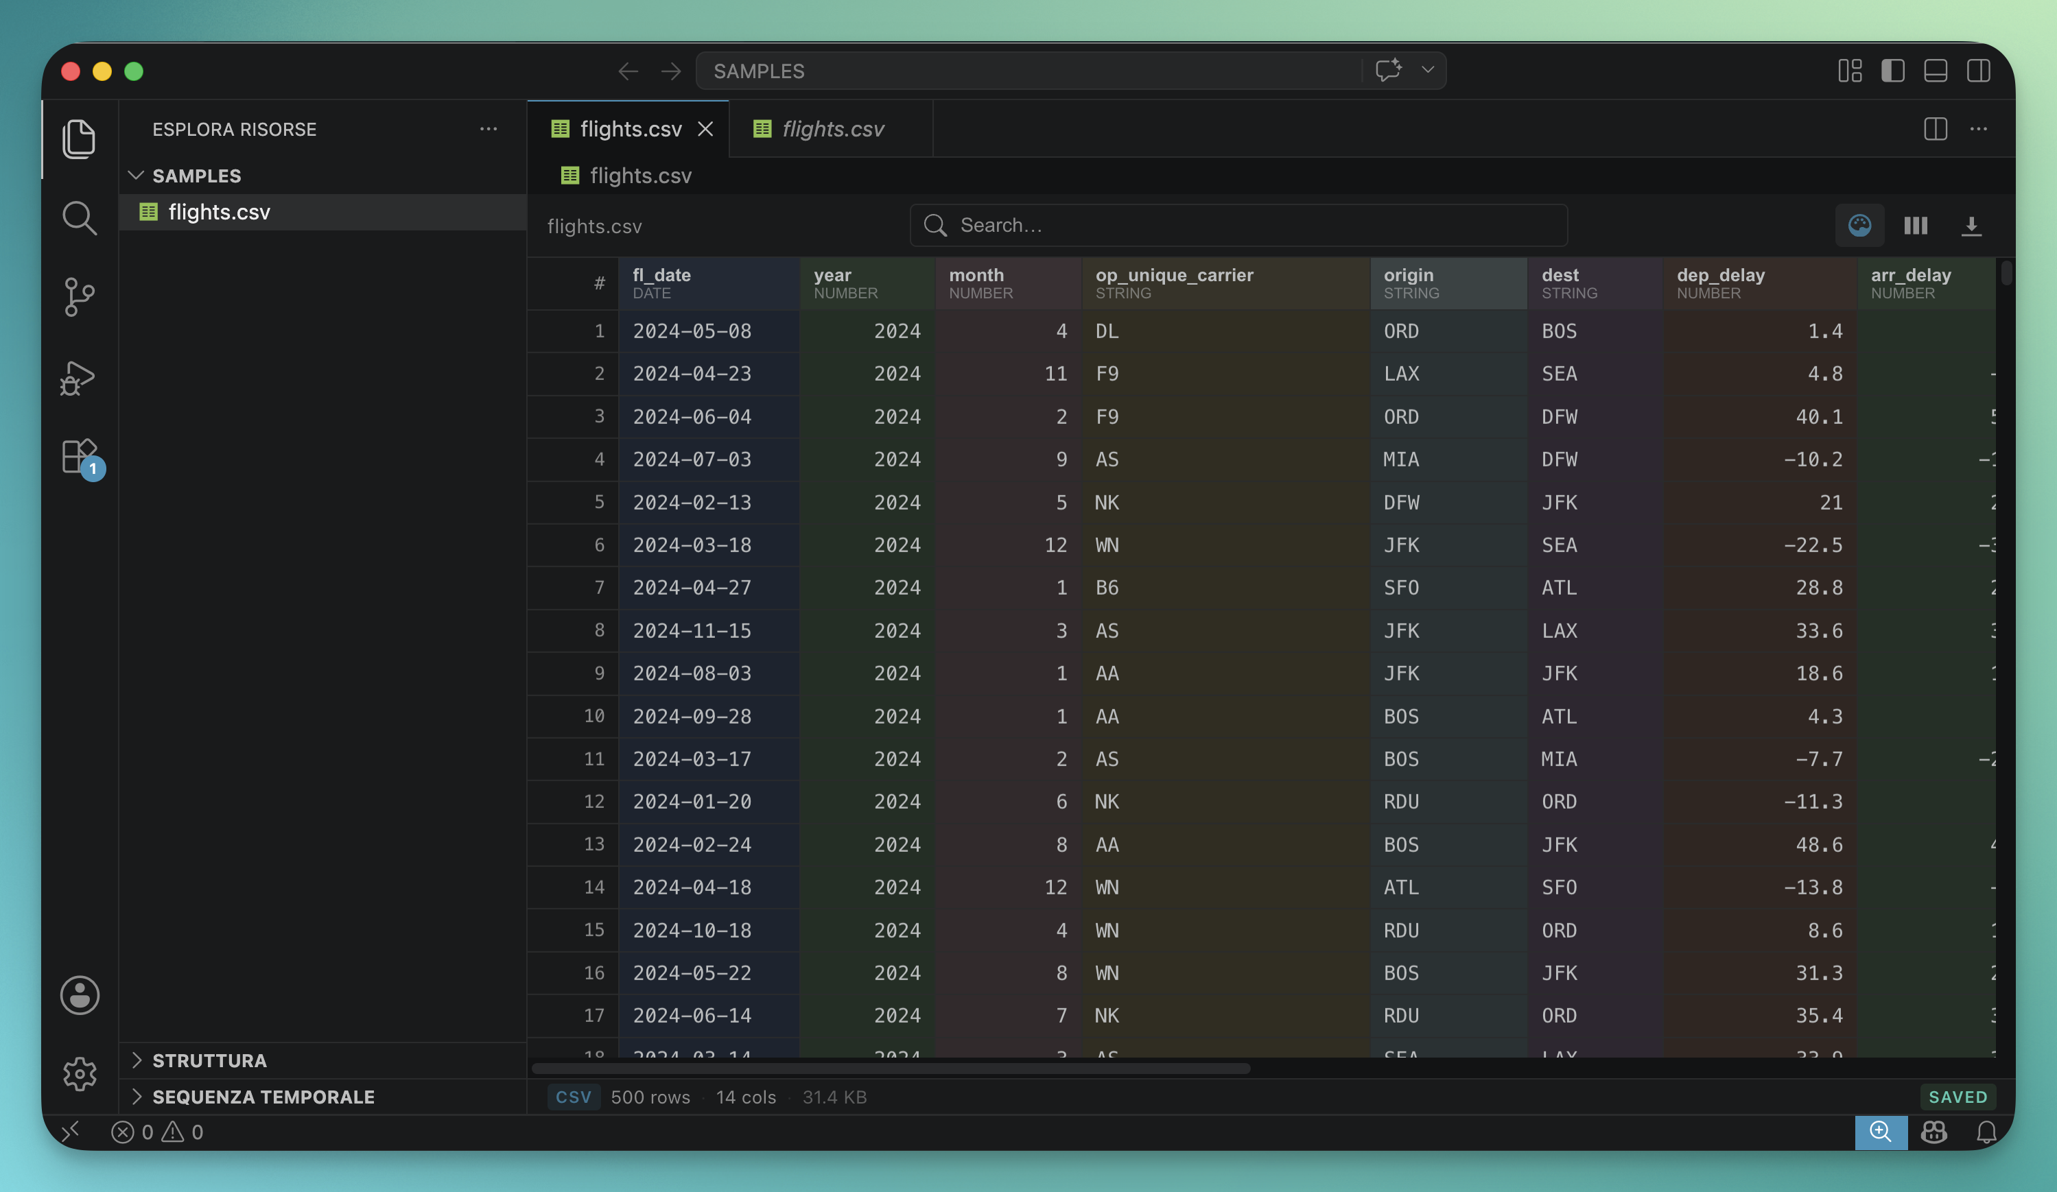Open the chat dropdown arrow in title bar
The height and width of the screenshot is (1192, 2057).
click(x=1428, y=70)
